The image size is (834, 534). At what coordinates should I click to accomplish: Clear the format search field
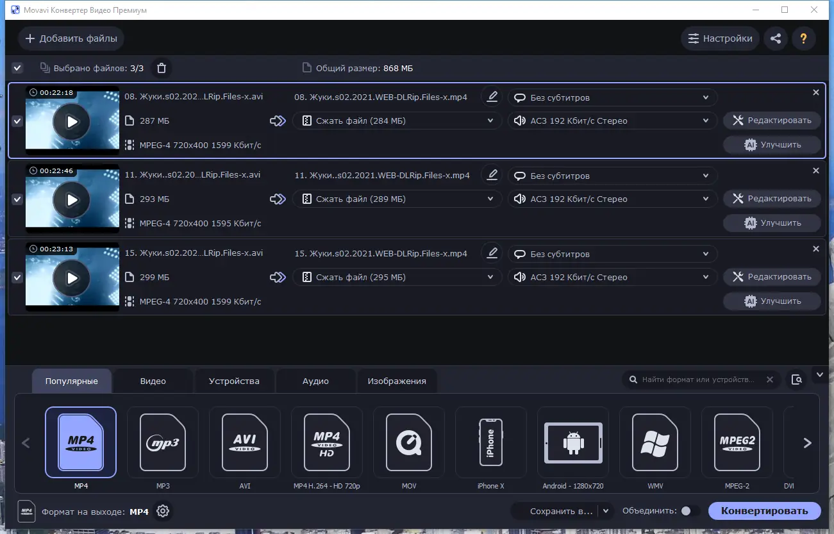point(770,380)
